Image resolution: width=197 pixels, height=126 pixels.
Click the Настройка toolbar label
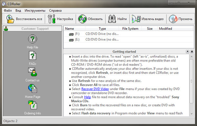tap(65, 19)
